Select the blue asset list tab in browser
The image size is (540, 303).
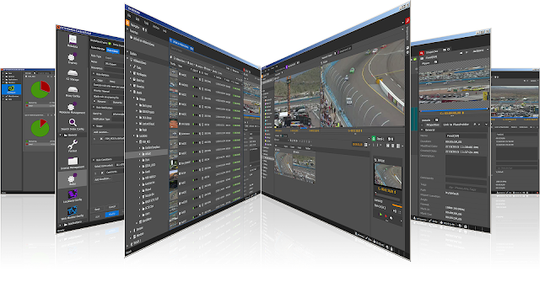(x=181, y=45)
